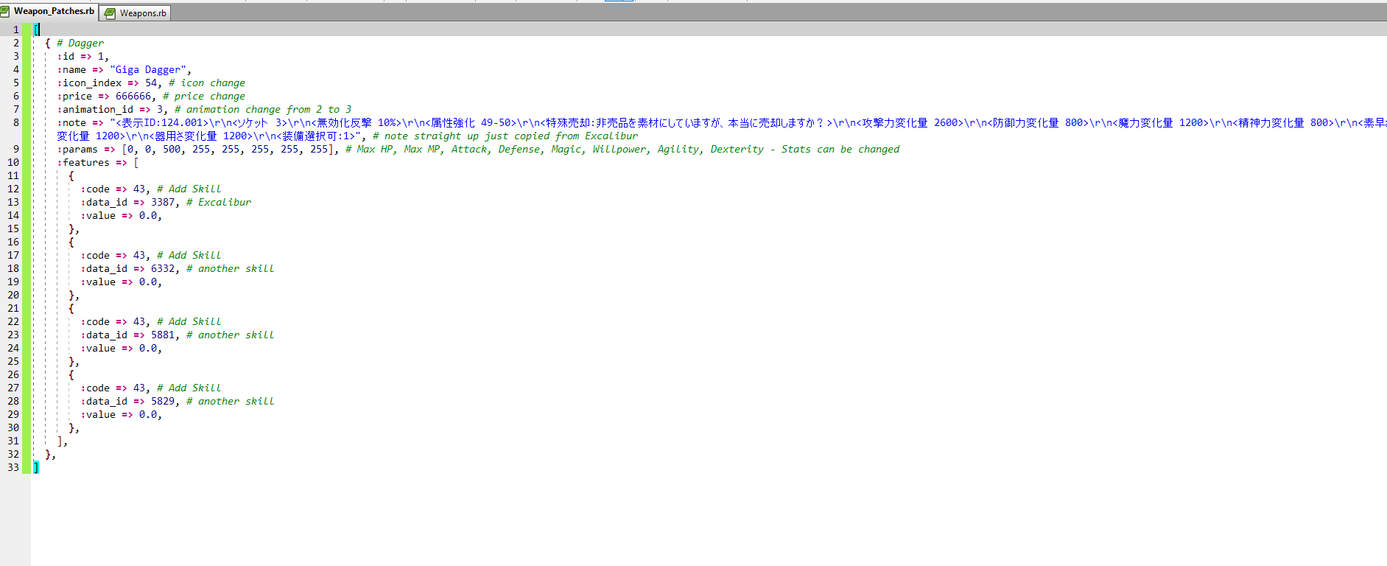Click "# Add Skill" comment on line 27
The height and width of the screenshot is (566, 1387).
189,388
